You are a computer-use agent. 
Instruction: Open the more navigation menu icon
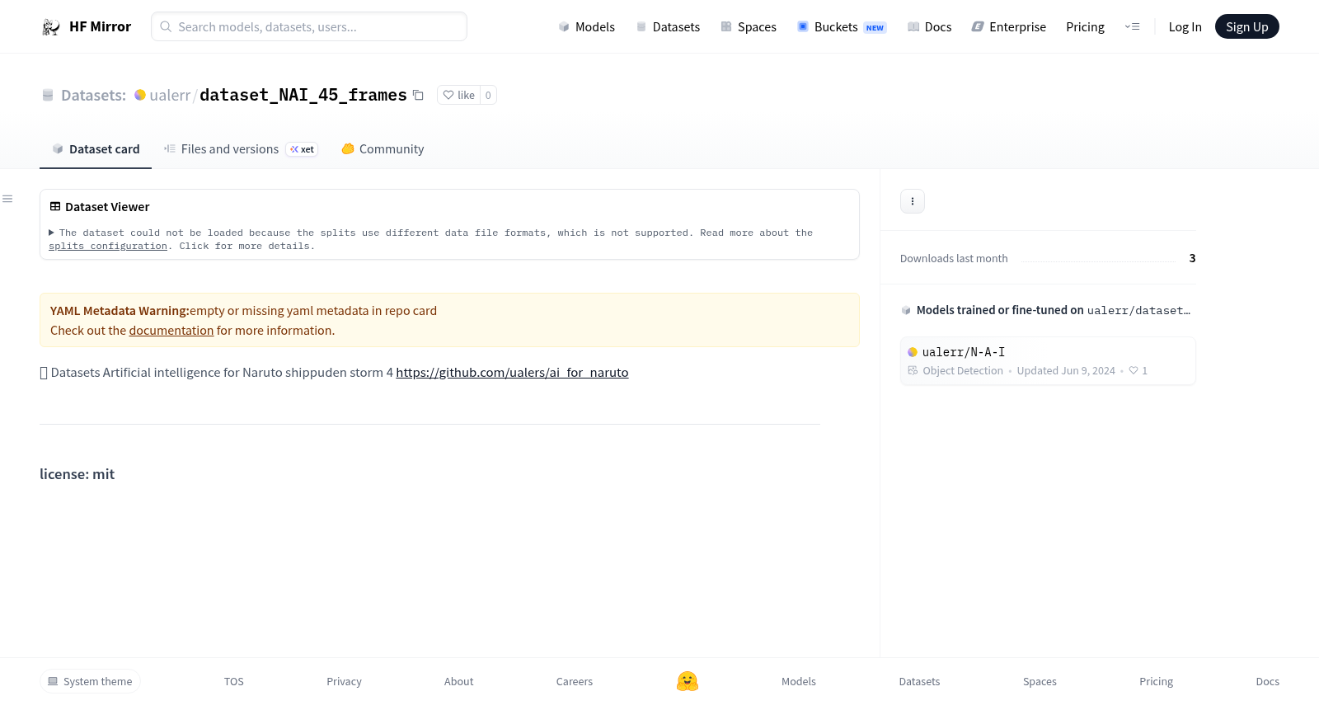pyautogui.click(x=1132, y=27)
